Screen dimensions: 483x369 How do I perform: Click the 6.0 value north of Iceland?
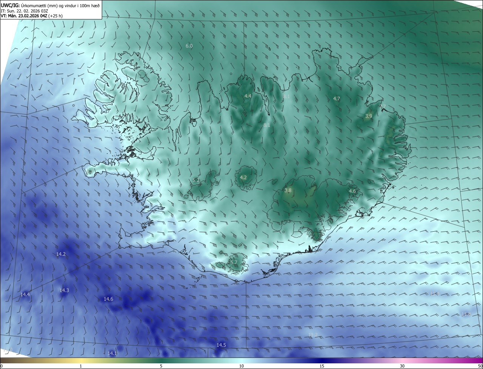tap(189, 46)
